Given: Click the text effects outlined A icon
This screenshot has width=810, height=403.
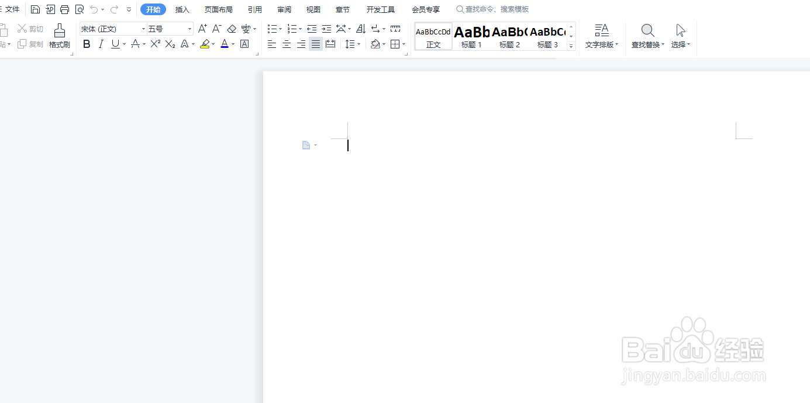Looking at the screenshot, I should (184, 44).
